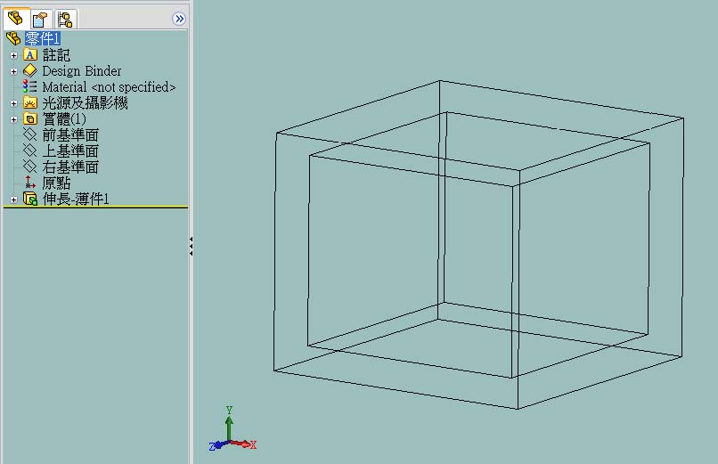Click the Design Binder icon
The width and height of the screenshot is (718, 464).
[29, 71]
